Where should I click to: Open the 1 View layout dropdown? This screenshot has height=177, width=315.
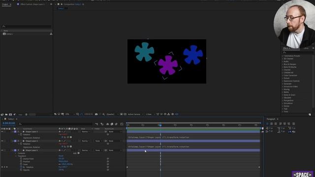(x=150, y=114)
